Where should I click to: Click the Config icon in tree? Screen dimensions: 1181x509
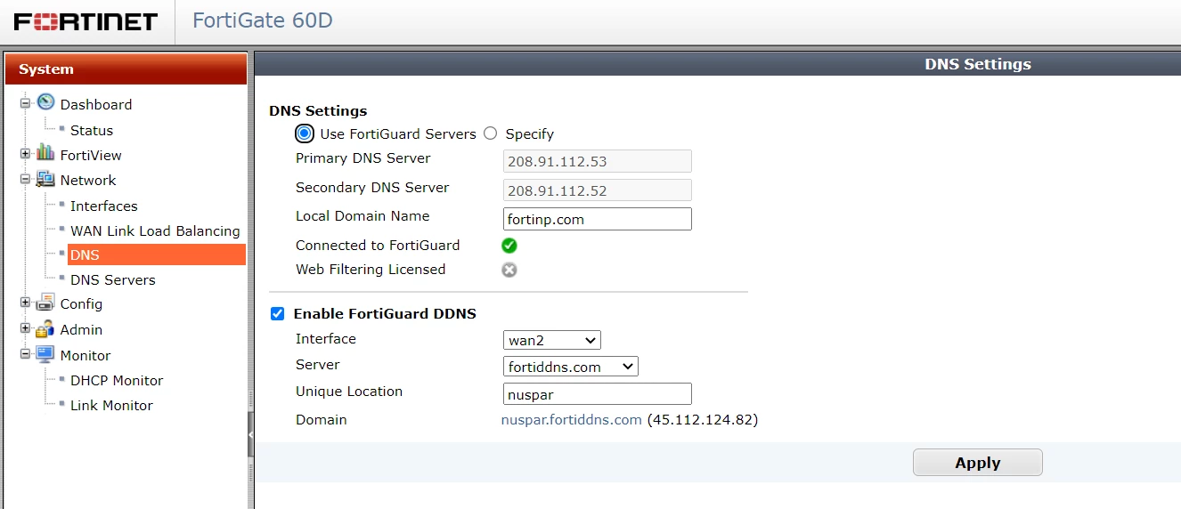point(45,303)
